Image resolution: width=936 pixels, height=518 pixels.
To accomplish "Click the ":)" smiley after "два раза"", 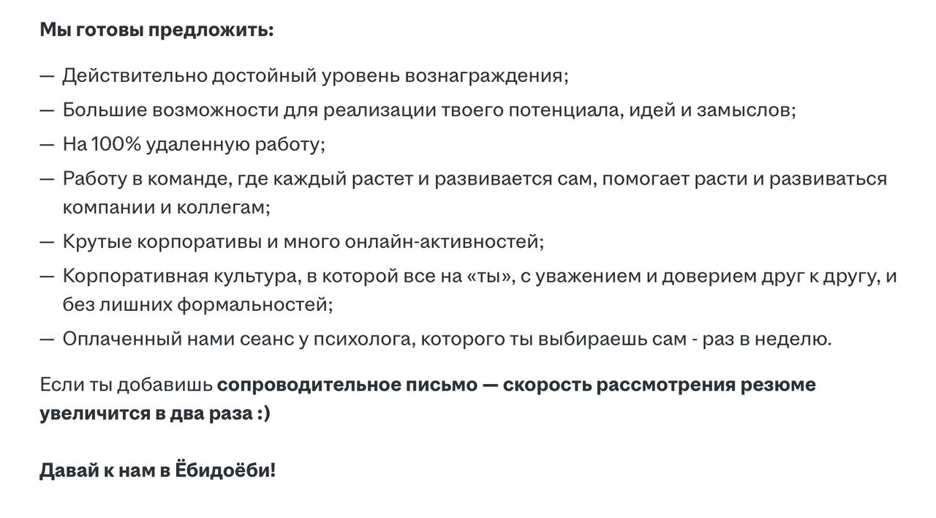I will (x=263, y=413).
